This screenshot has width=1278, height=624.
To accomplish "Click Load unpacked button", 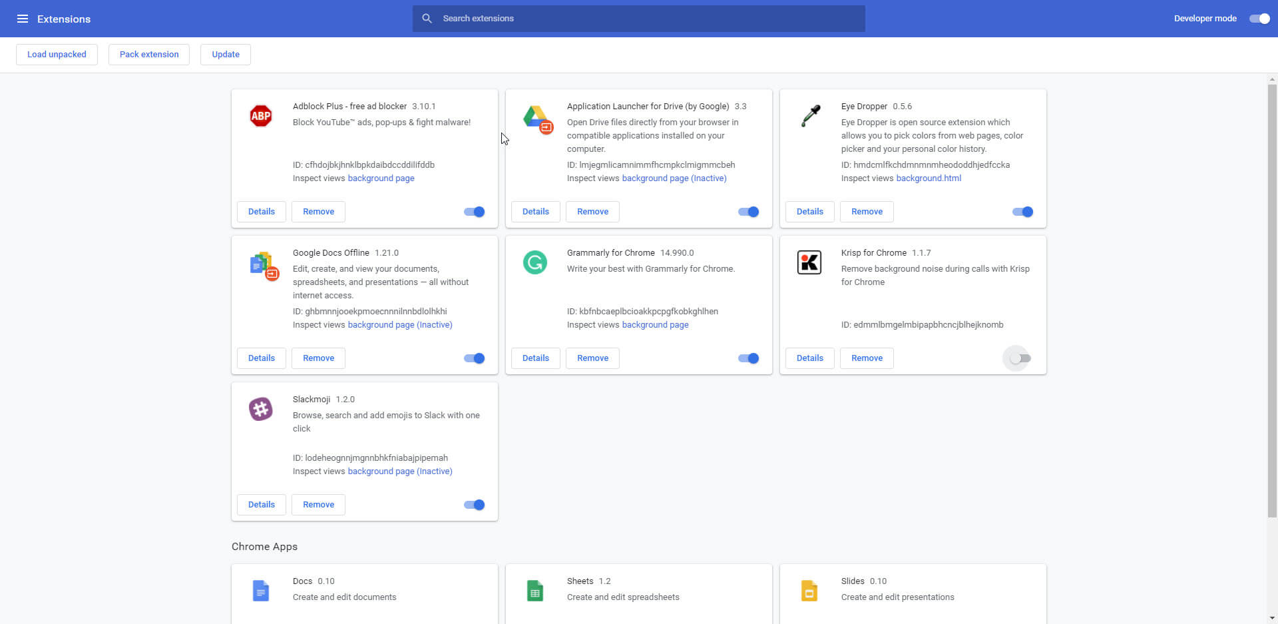I will click(x=57, y=55).
